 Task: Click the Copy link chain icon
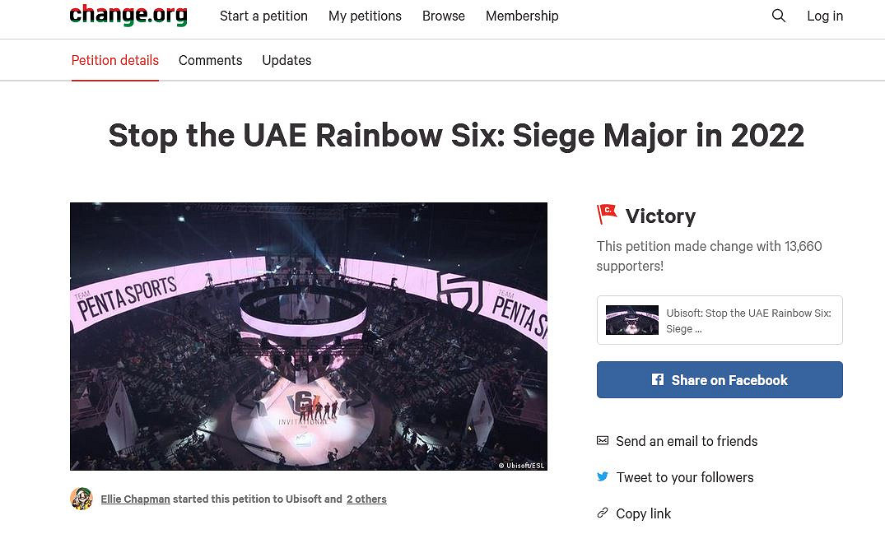click(603, 513)
